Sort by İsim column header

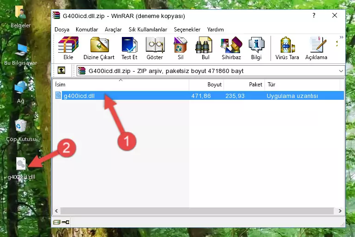click(121, 85)
